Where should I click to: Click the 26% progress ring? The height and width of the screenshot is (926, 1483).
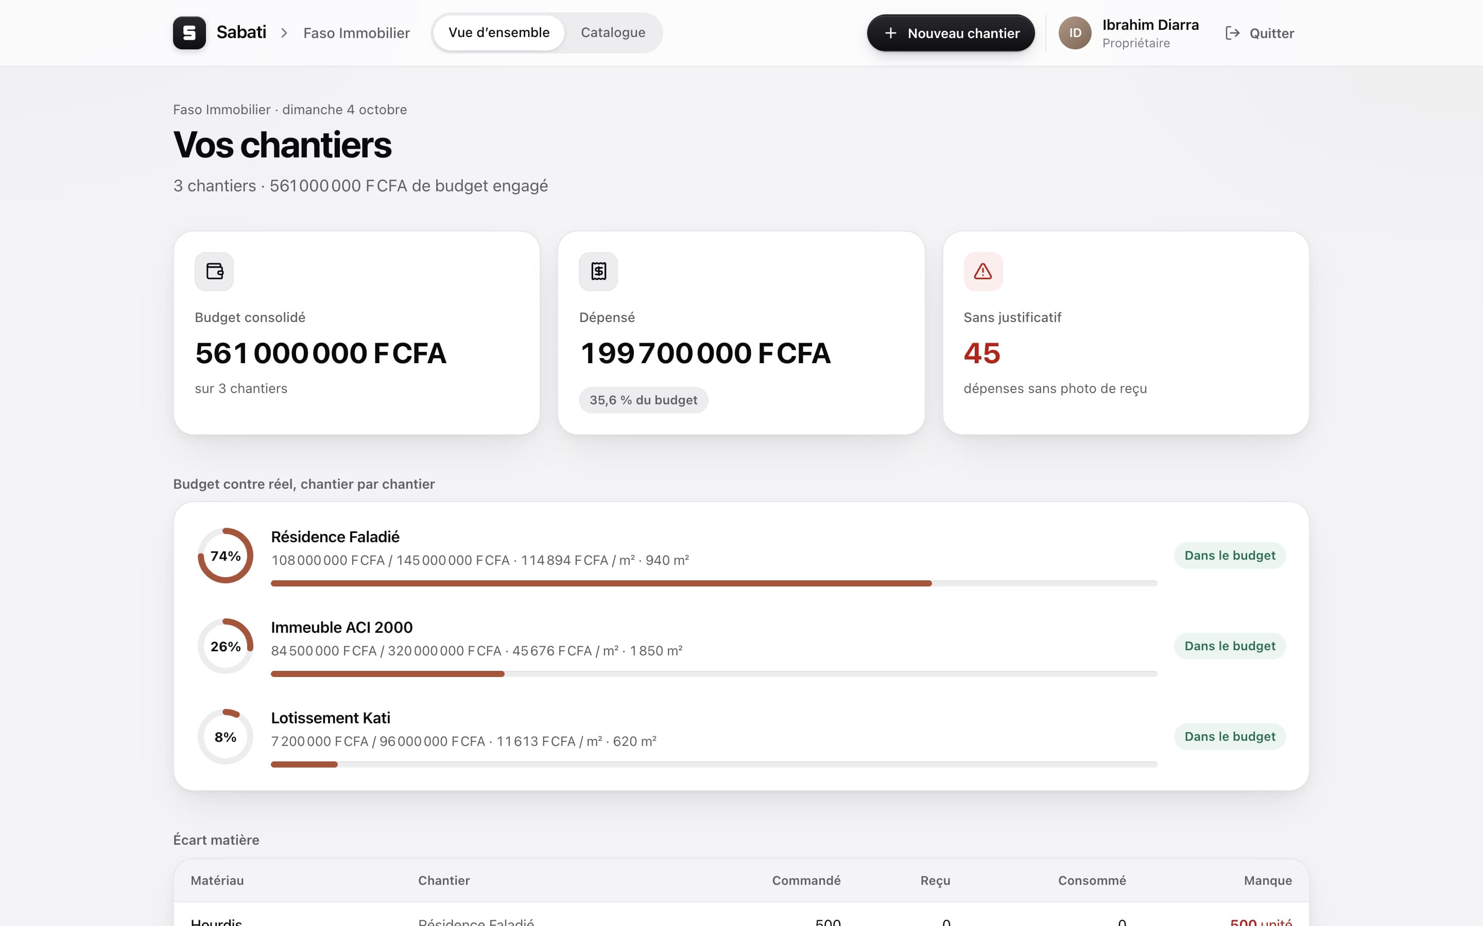(x=226, y=646)
